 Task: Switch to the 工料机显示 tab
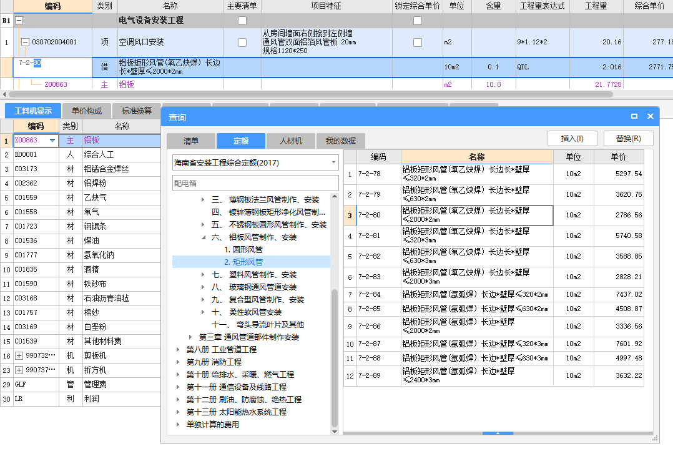click(x=33, y=111)
